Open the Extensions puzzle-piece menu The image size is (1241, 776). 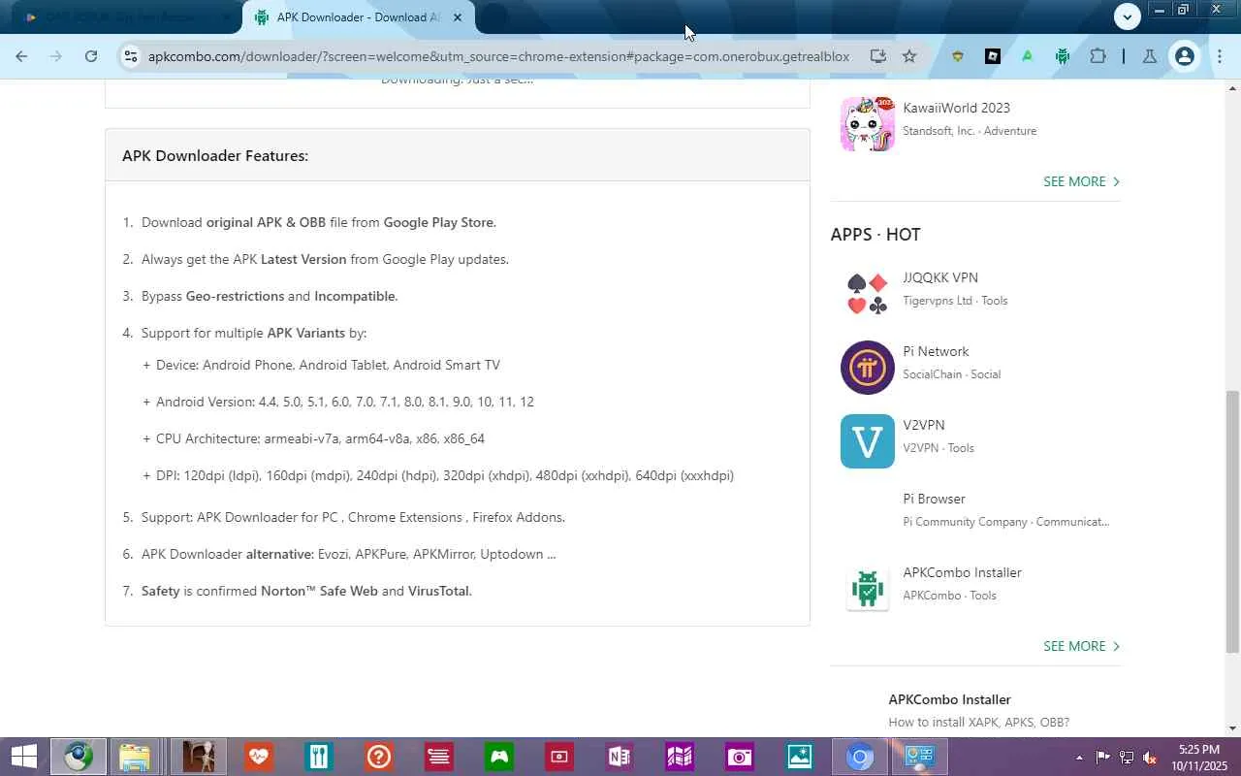click(1098, 56)
